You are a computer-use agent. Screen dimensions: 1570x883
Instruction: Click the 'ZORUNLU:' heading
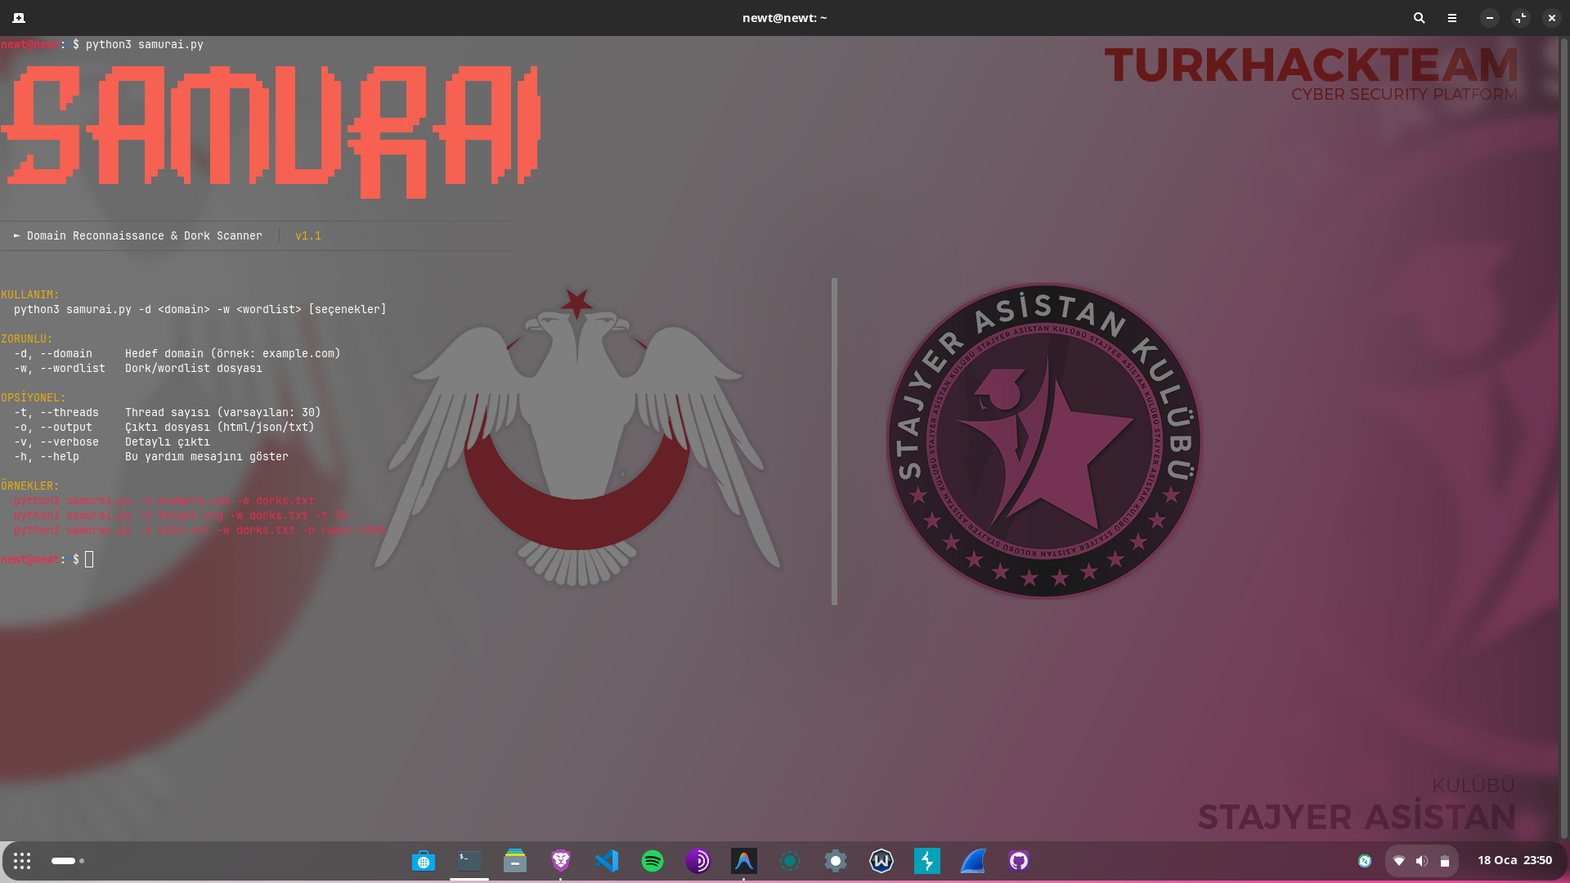point(27,339)
